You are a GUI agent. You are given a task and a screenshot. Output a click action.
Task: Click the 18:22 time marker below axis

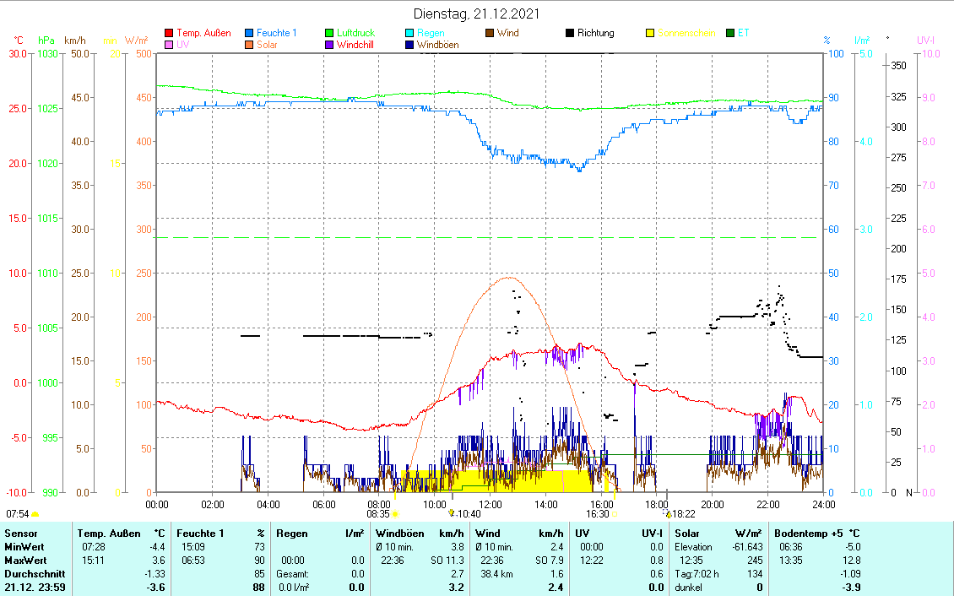point(669,513)
